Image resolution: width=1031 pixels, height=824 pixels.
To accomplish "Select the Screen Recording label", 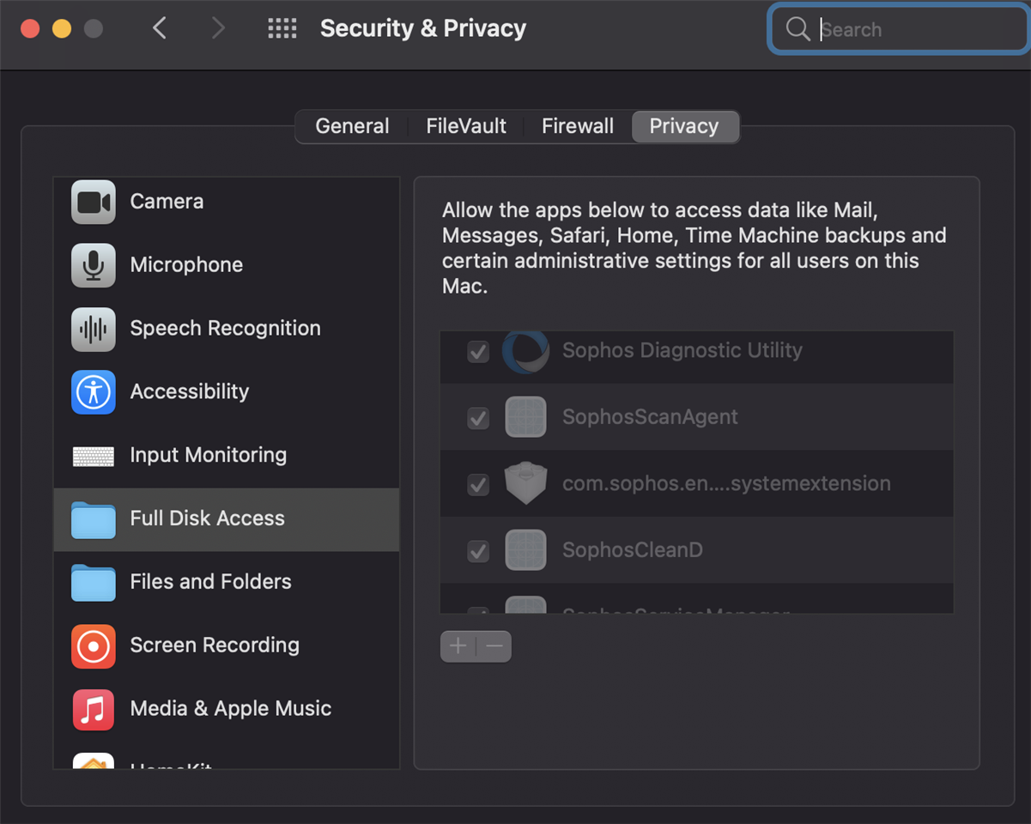I will coord(215,645).
